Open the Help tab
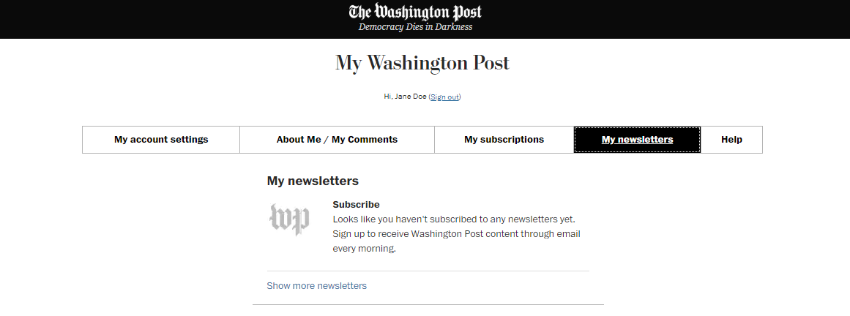Viewport: 850px width, 316px height. (732, 140)
